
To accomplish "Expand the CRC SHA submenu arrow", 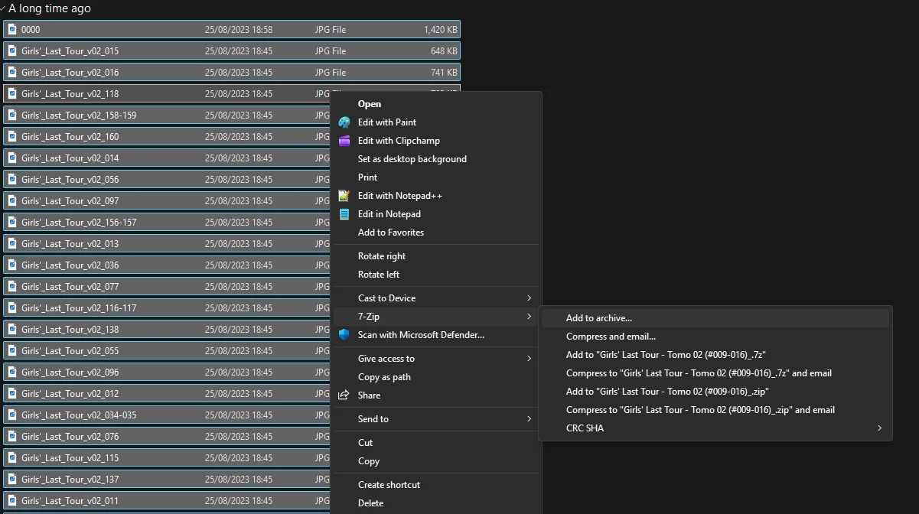I will (879, 428).
